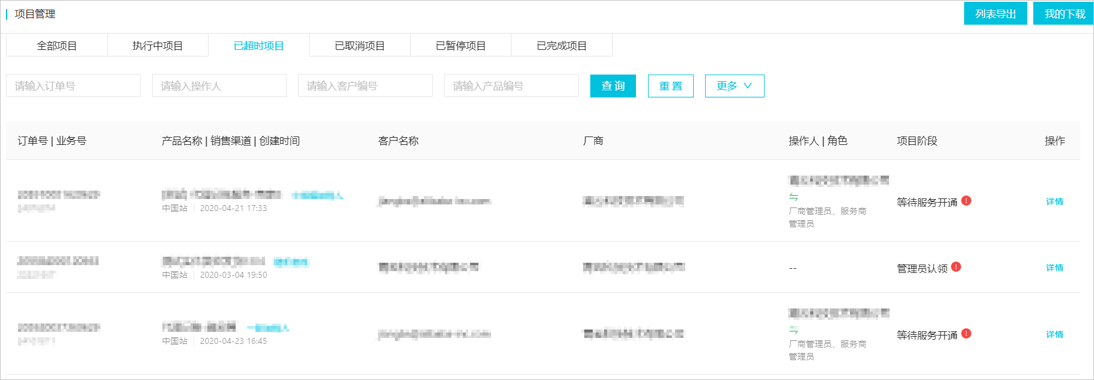Focus the 请输入产品编号 input field

tap(512, 86)
